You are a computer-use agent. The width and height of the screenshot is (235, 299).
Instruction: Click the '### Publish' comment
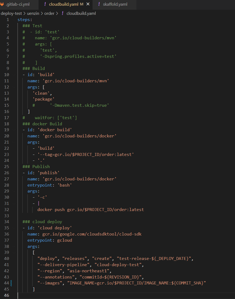36,167
